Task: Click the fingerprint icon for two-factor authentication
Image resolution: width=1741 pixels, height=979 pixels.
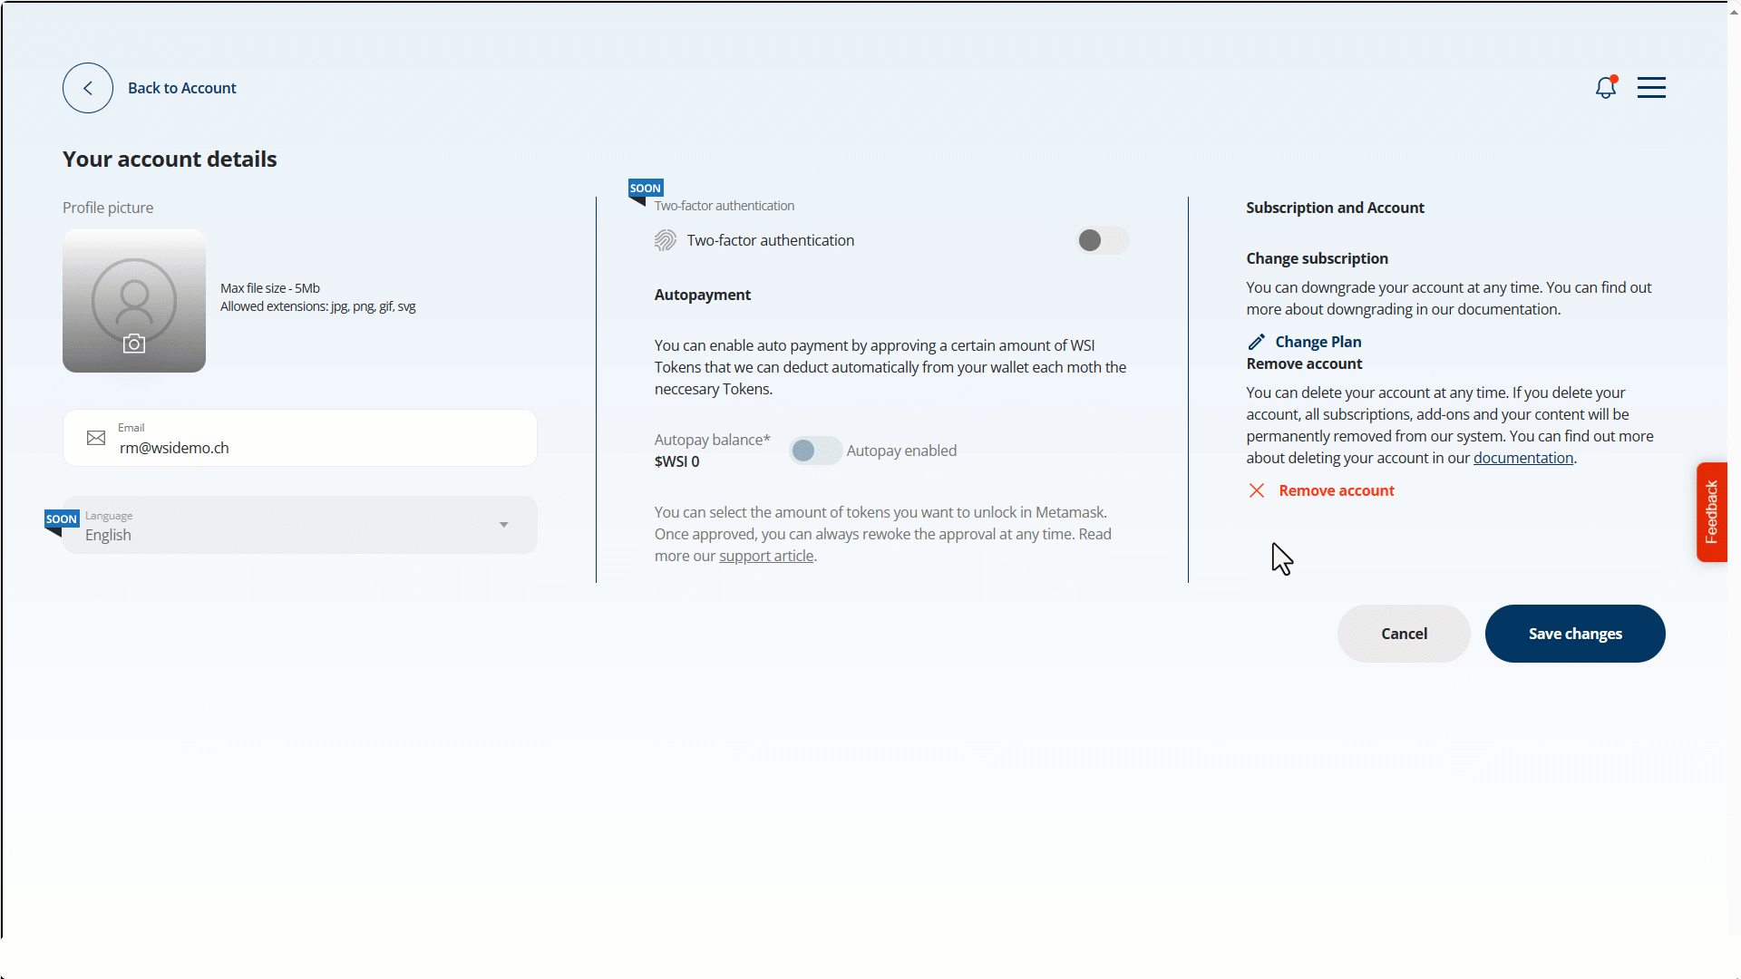Action: click(665, 240)
